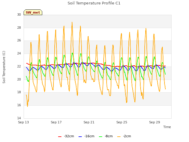Click the 28 y-axis tick label

pyautogui.click(x=19, y=28)
